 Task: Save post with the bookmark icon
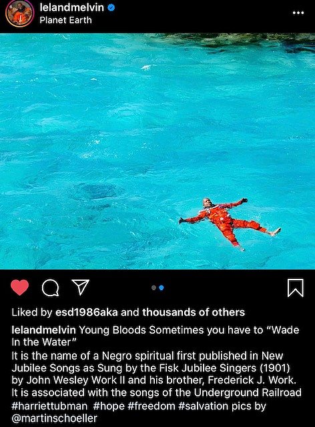(x=296, y=288)
